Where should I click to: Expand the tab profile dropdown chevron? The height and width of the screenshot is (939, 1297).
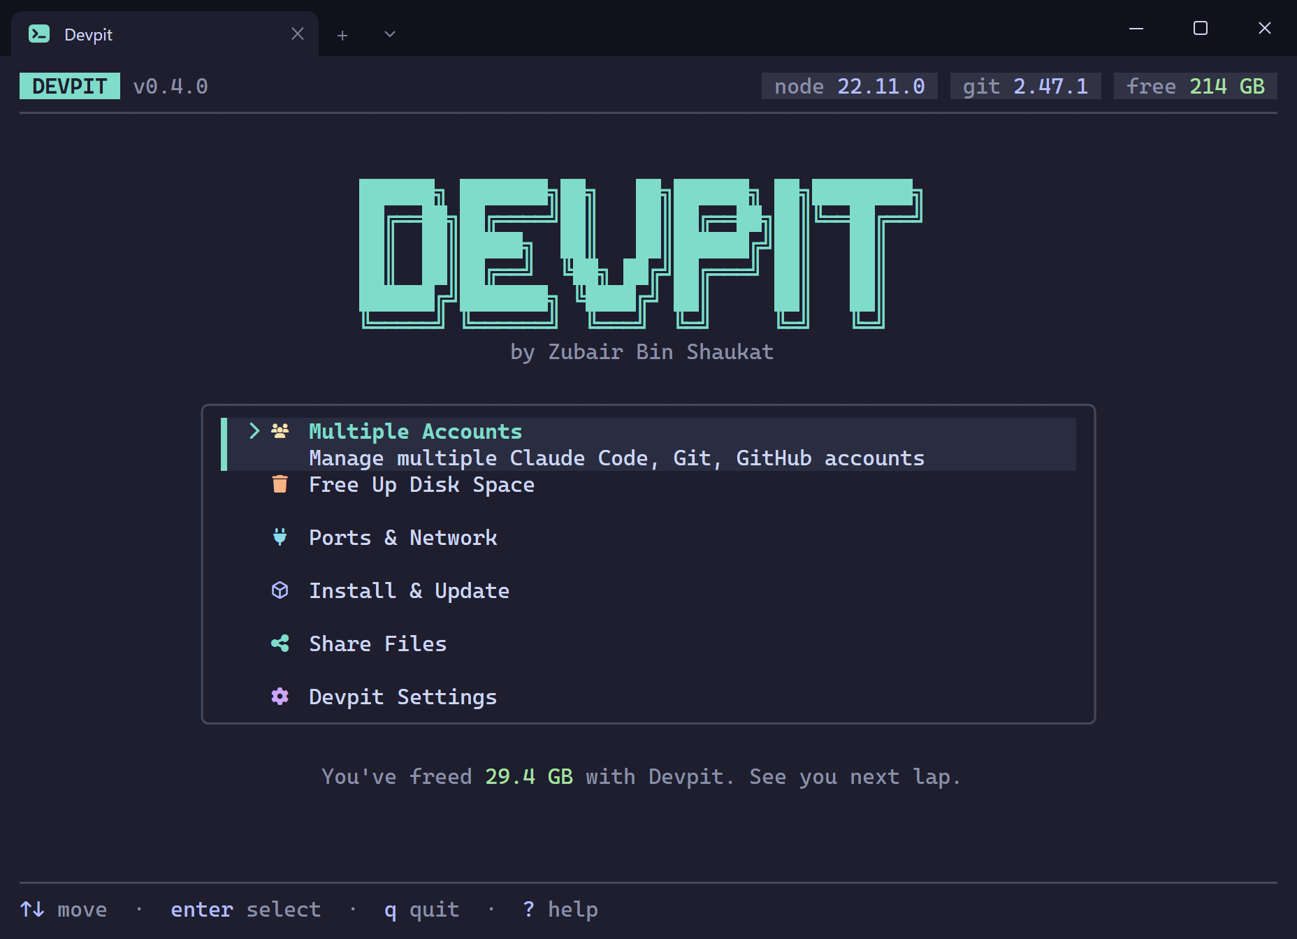pos(390,34)
